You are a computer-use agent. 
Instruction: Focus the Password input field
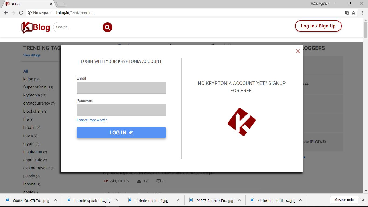pos(121,110)
